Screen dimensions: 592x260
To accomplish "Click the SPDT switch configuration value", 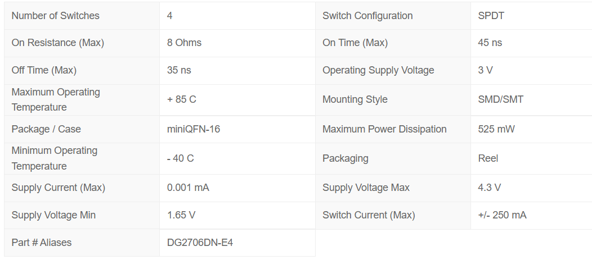I will (x=491, y=16).
